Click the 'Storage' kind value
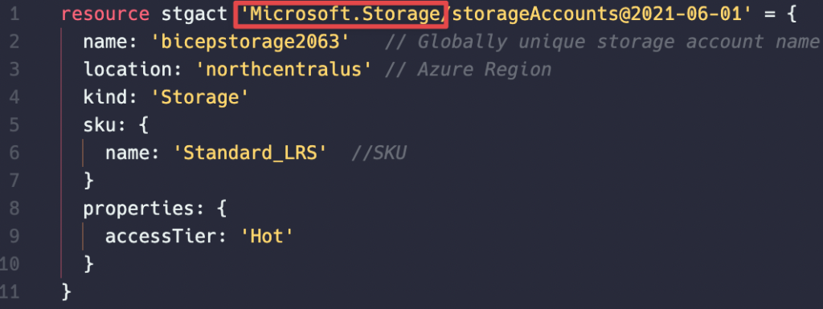This screenshot has height=309, width=823. [x=199, y=97]
